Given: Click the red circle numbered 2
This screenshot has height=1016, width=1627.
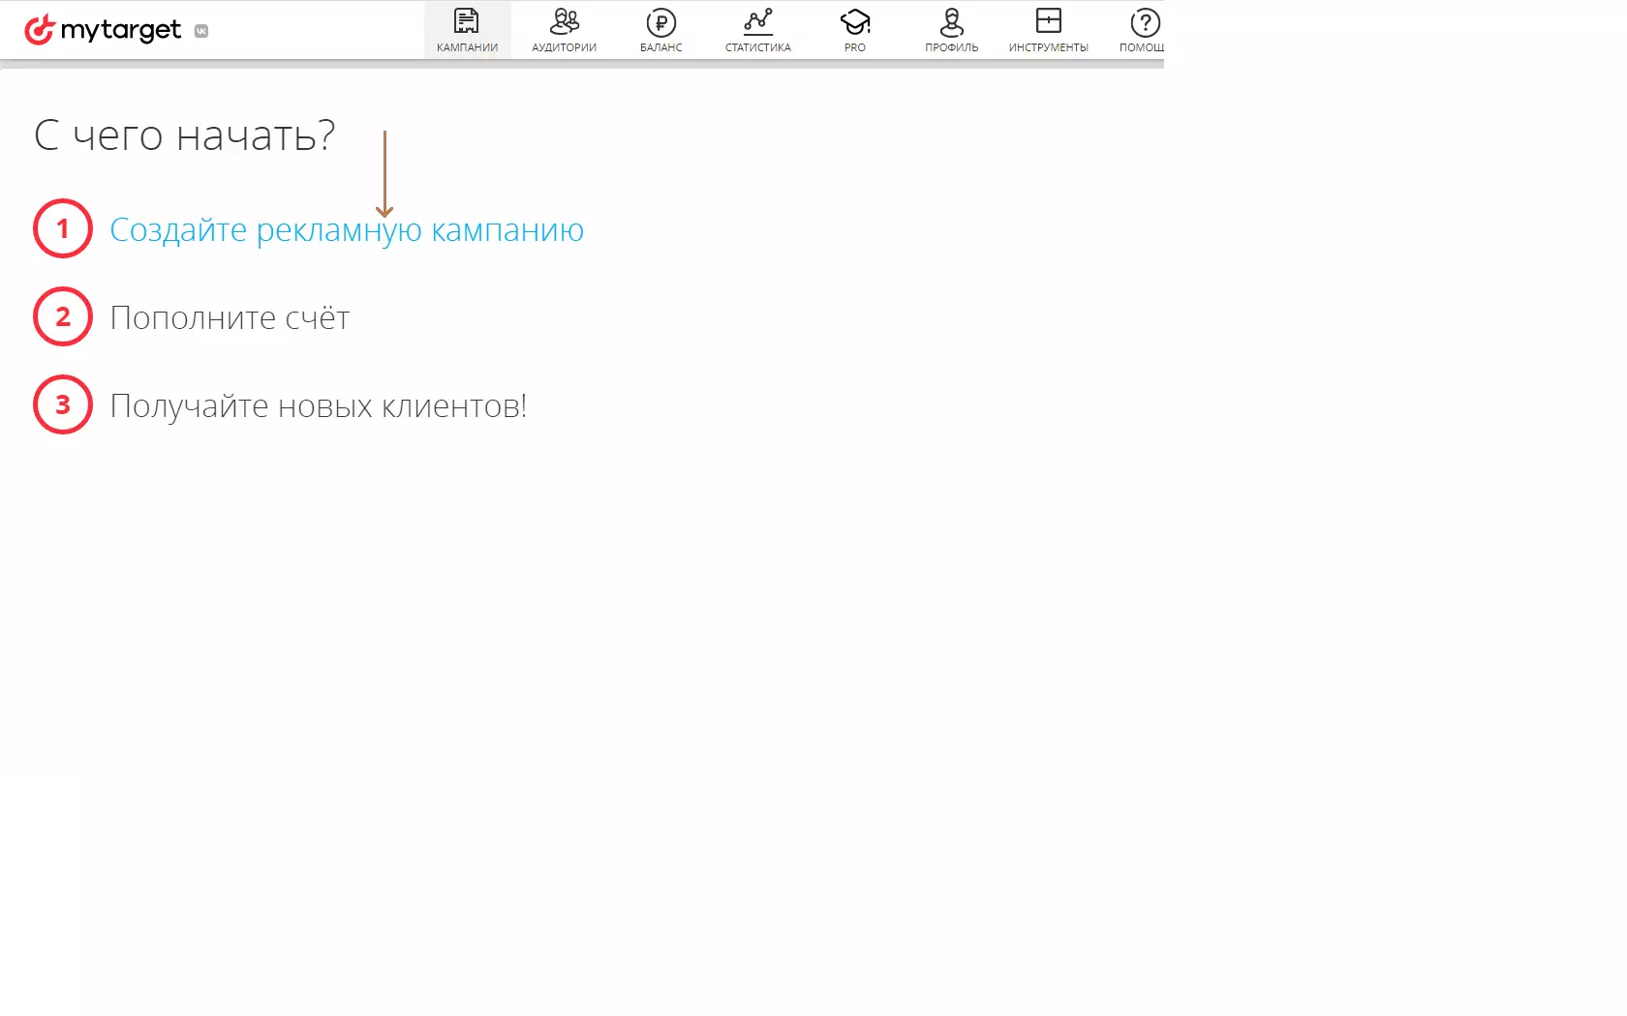Looking at the screenshot, I should (63, 316).
